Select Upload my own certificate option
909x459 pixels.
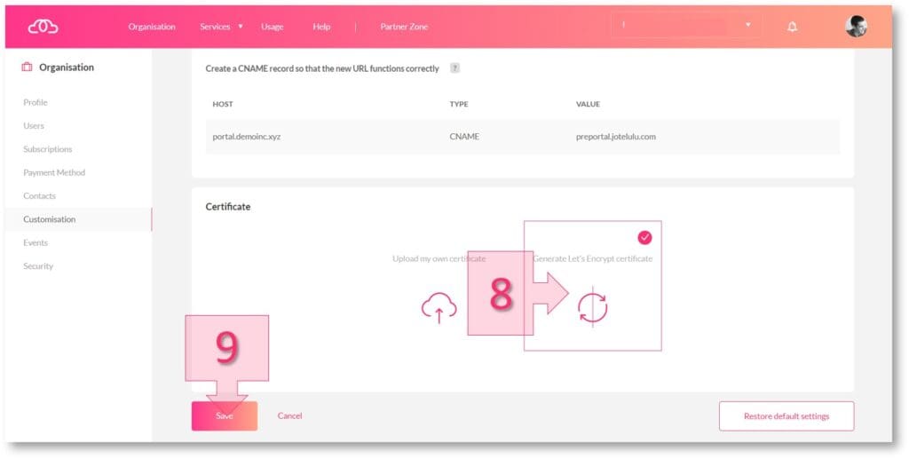(x=439, y=259)
